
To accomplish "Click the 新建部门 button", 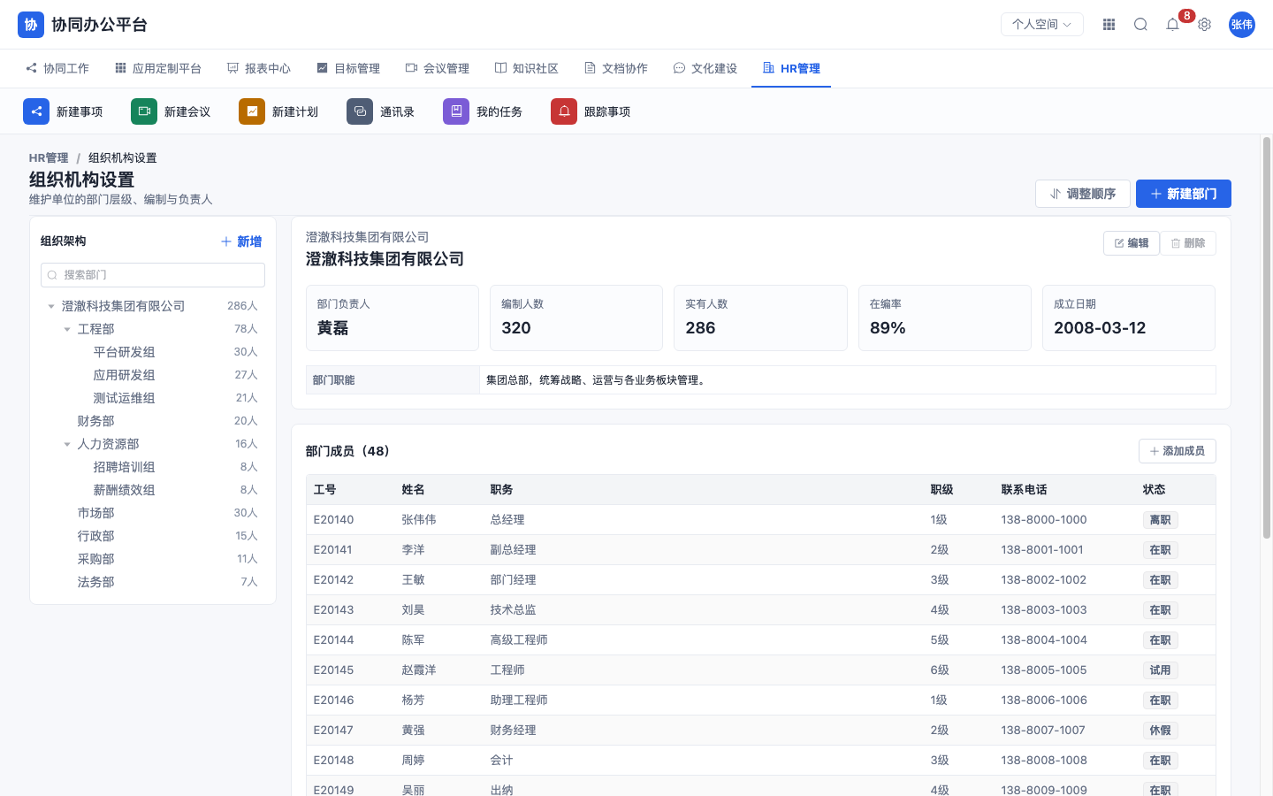I will pos(1184,194).
